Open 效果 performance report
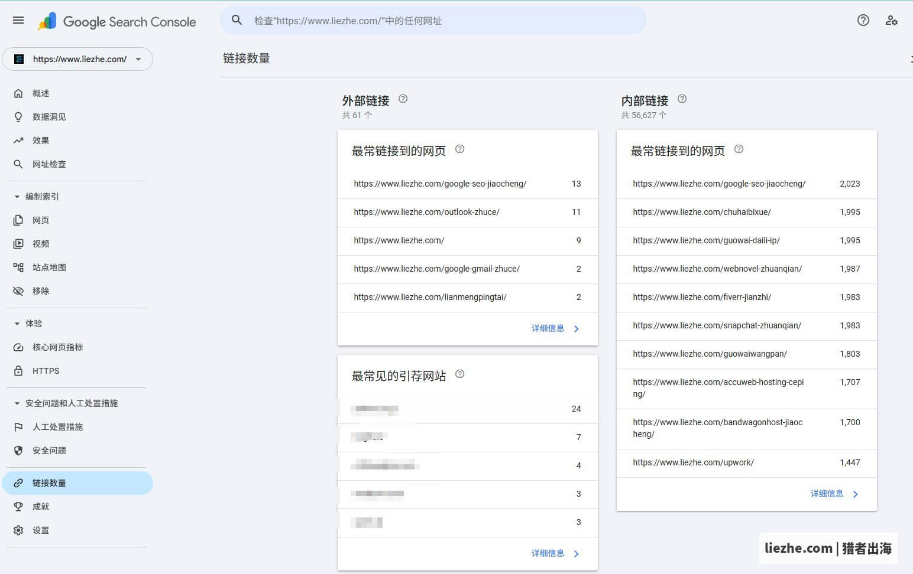The image size is (913, 574). coord(77,141)
